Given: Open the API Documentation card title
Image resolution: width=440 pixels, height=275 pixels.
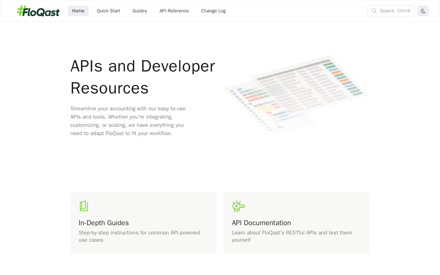Looking at the screenshot, I should pyautogui.click(x=261, y=223).
